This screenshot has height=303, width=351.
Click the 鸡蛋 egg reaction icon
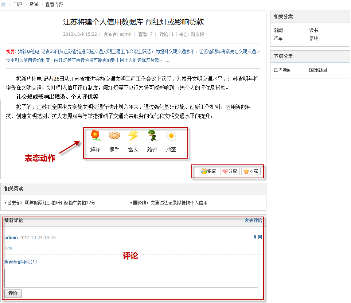tap(171, 136)
